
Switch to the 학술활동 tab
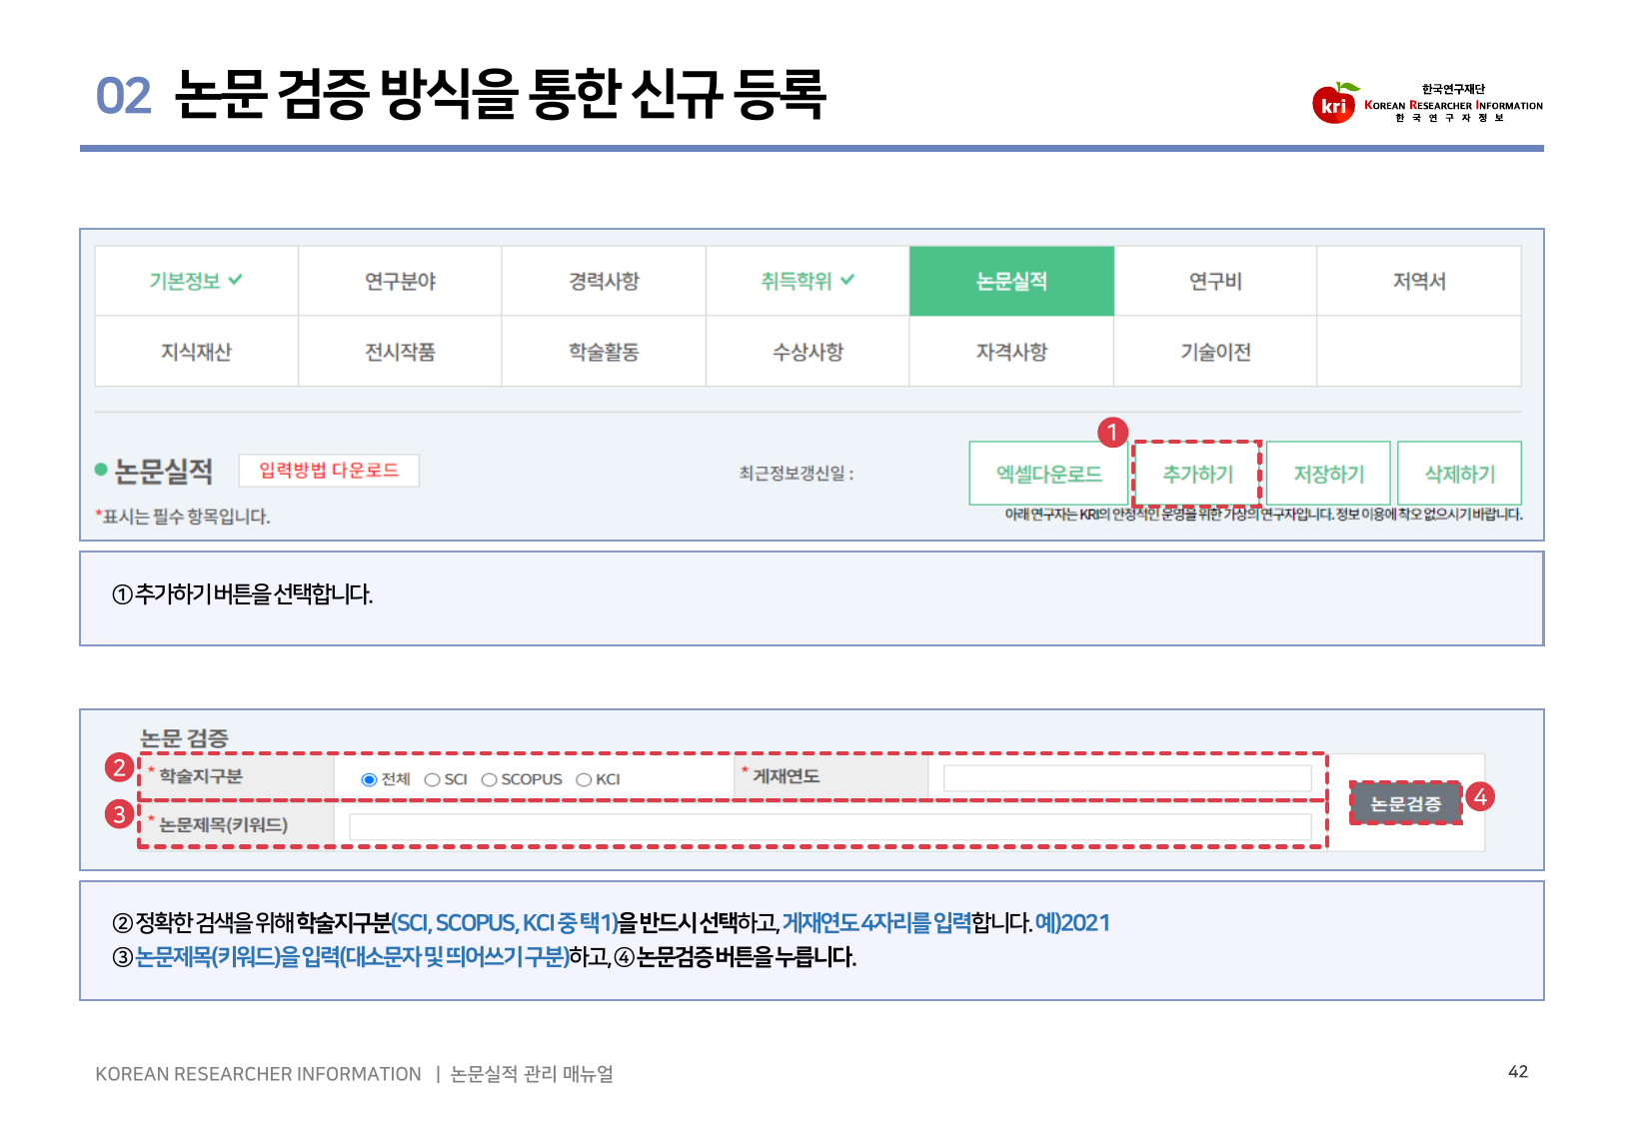[604, 352]
